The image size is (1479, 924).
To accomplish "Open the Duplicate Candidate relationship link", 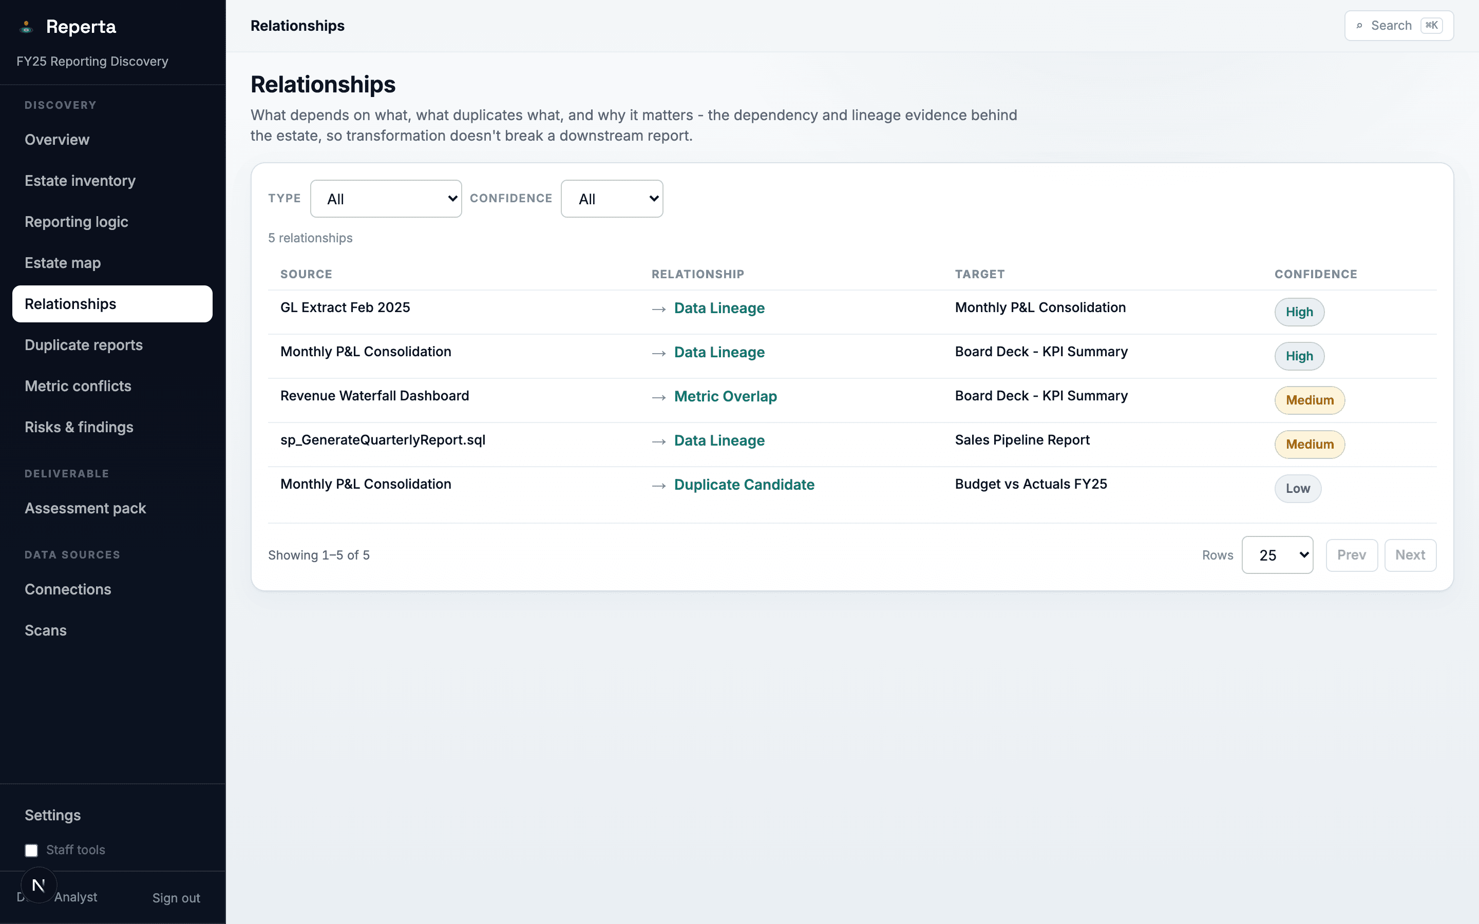I will [744, 485].
